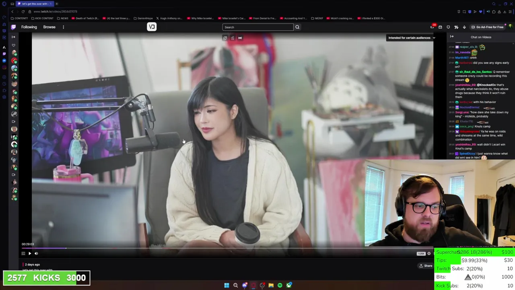Open the Gamin4Hope bookmarks folder
This screenshot has height=290, width=515.
click(143, 18)
